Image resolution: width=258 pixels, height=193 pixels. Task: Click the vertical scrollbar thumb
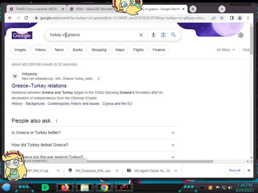click(251, 40)
